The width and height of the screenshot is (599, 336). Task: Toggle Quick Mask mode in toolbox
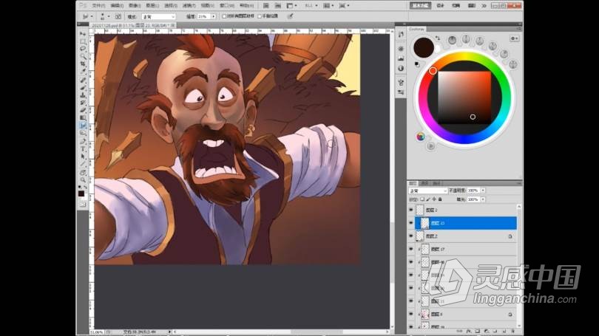pyautogui.click(x=83, y=205)
